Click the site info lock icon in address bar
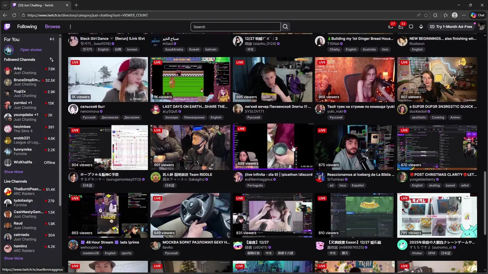The width and height of the screenshot is (488, 274). 23,15
